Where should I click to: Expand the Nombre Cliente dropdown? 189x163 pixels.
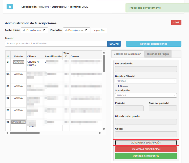pyautogui.click(x=146, y=81)
